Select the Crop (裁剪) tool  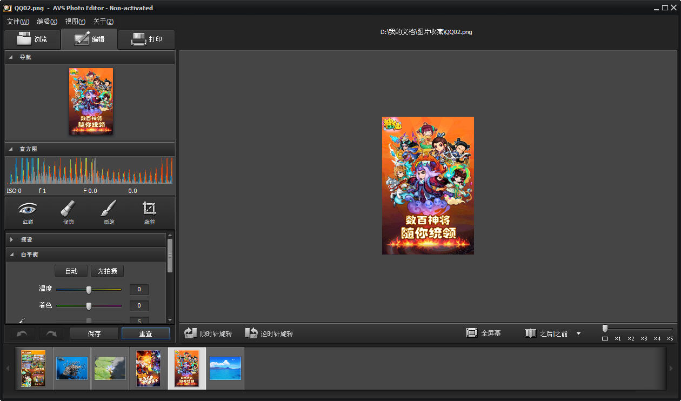(149, 212)
